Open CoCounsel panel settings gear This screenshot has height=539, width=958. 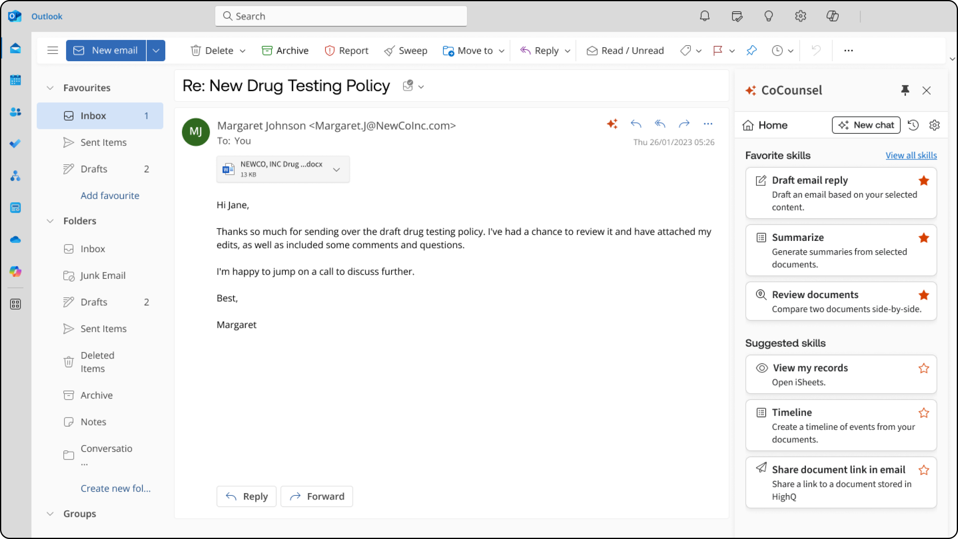coord(934,125)
